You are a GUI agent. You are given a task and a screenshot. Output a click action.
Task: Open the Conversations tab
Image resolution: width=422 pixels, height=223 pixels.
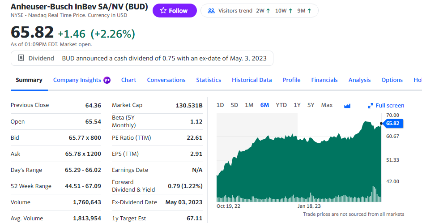[166, 80]
